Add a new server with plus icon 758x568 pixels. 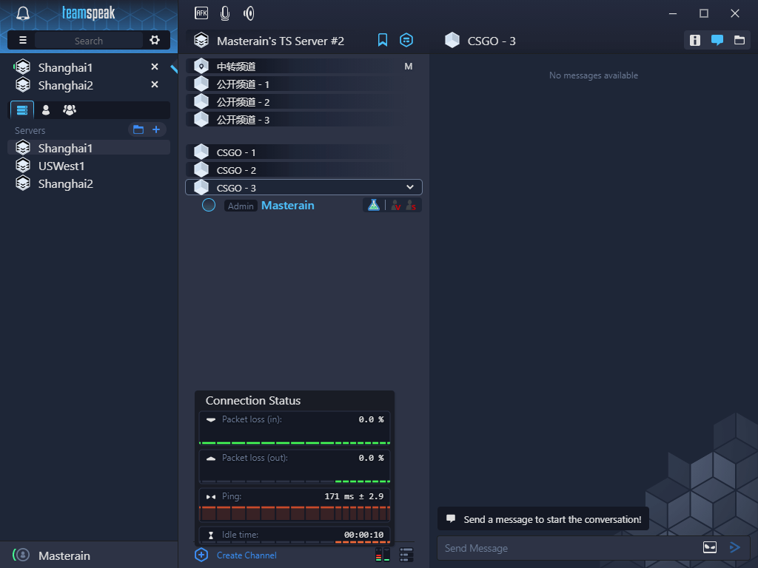coord(156,130)
